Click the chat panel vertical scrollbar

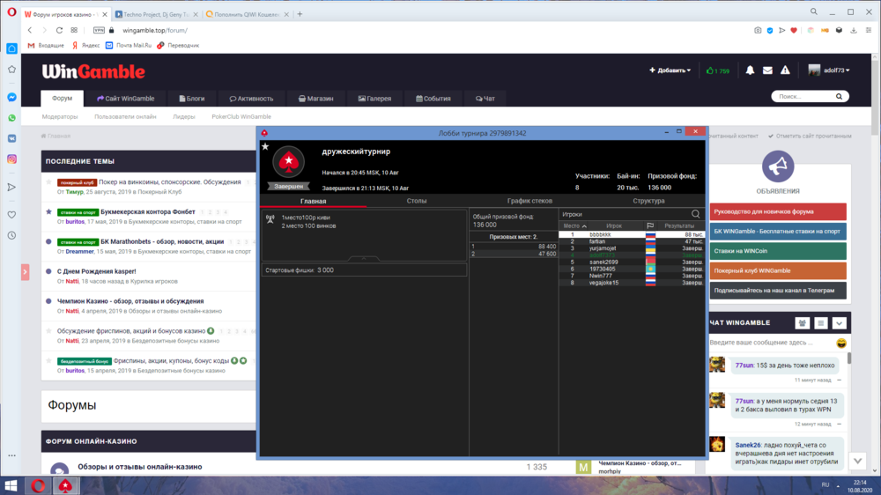point(849,359)
